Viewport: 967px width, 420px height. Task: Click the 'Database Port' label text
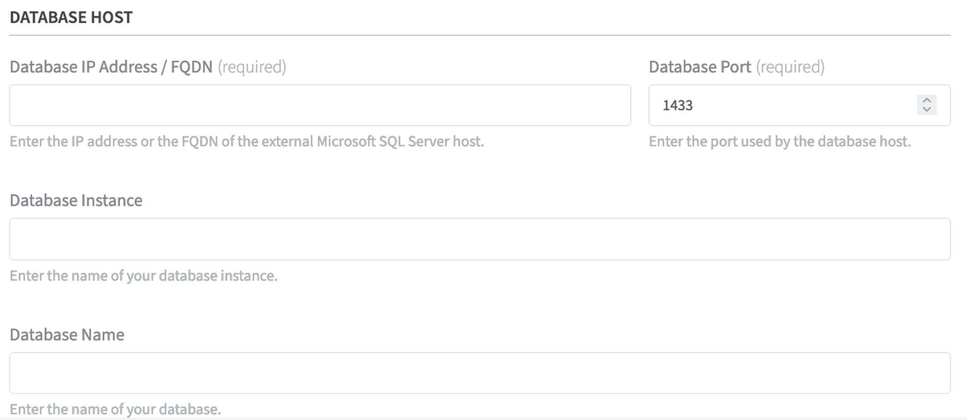click(x=700, y=67)
